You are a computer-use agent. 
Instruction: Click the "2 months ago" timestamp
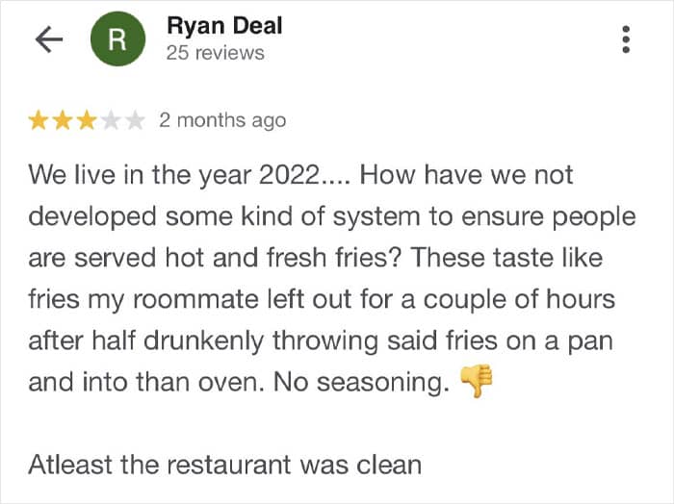pos(221,121)
